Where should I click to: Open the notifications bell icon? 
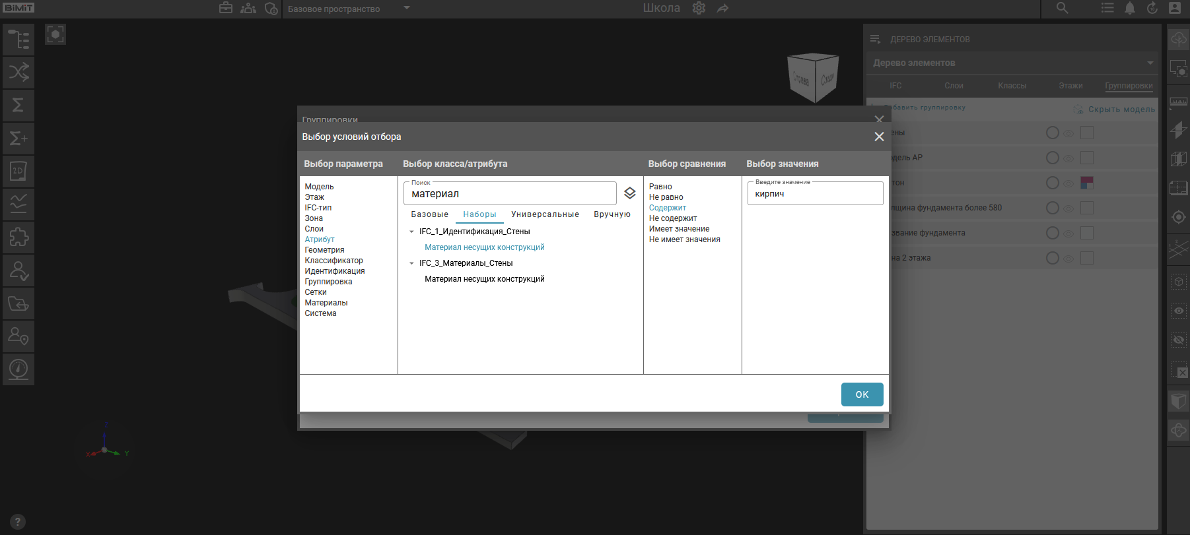[1130, 9]
